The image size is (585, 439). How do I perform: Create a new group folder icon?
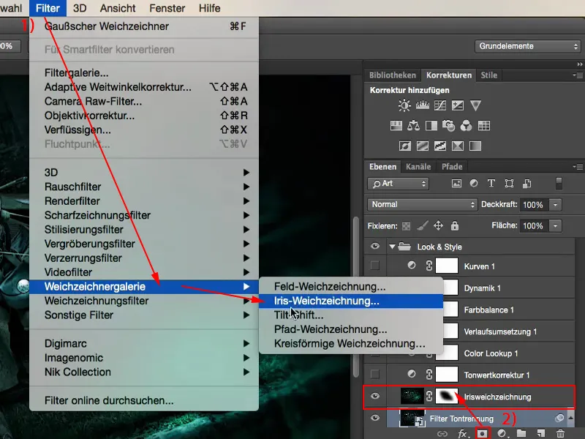521,433
